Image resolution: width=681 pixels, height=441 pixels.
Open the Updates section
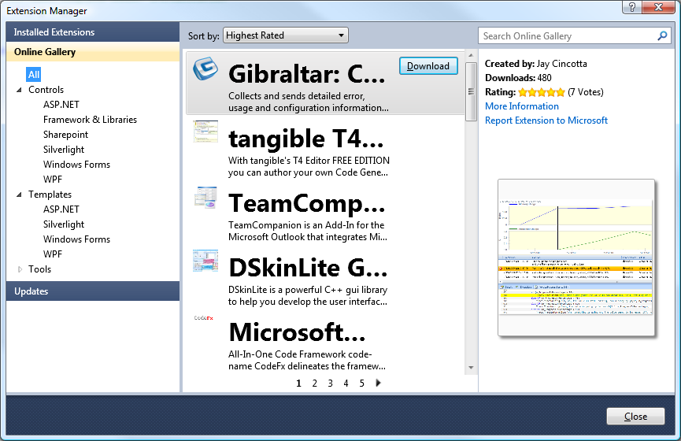click(31, 291)
